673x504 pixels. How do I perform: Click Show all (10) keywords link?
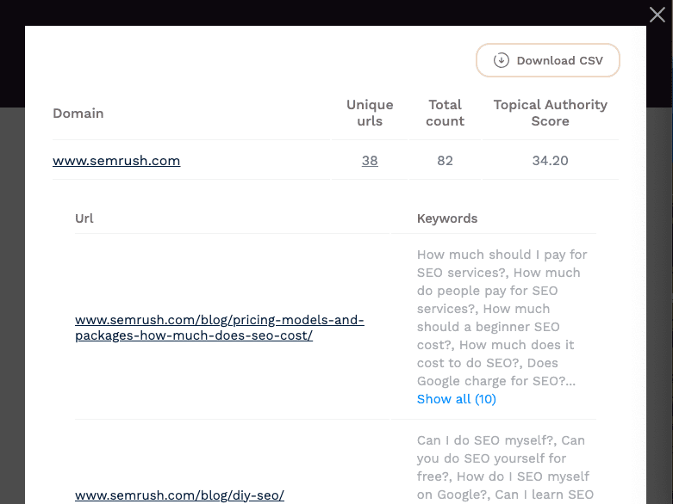coord(456,399)
